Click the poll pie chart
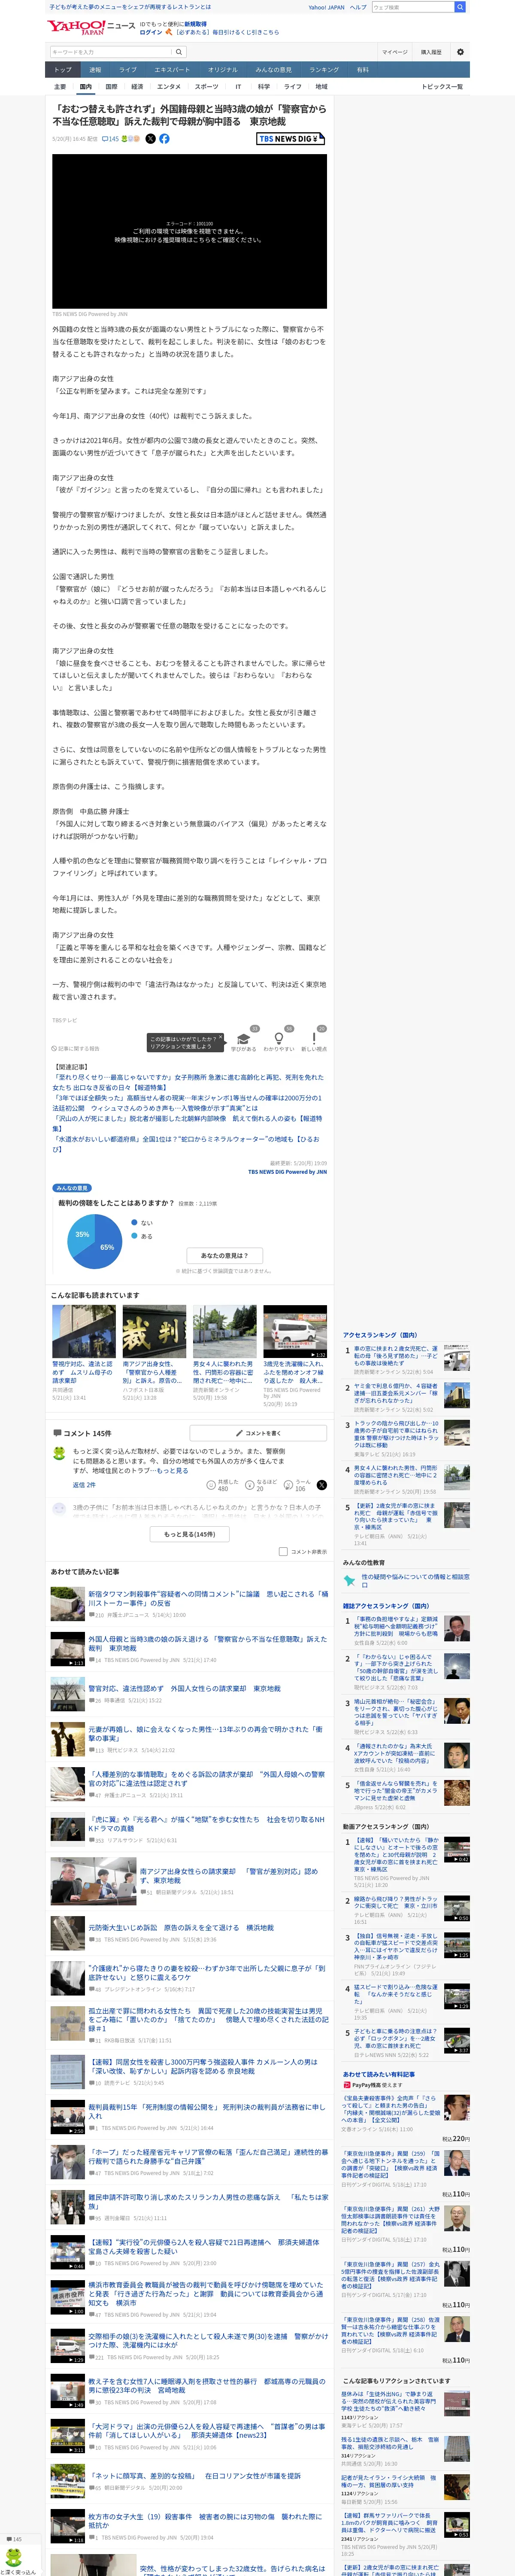The image size is (515, 2576). tap(94, 1241)
